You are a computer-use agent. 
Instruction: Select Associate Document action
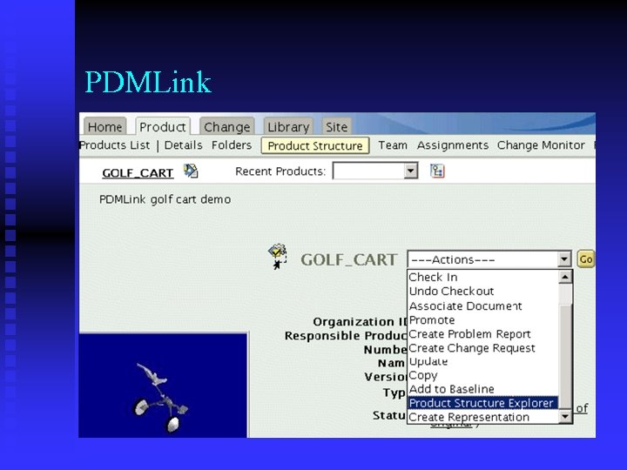[482, 305]
